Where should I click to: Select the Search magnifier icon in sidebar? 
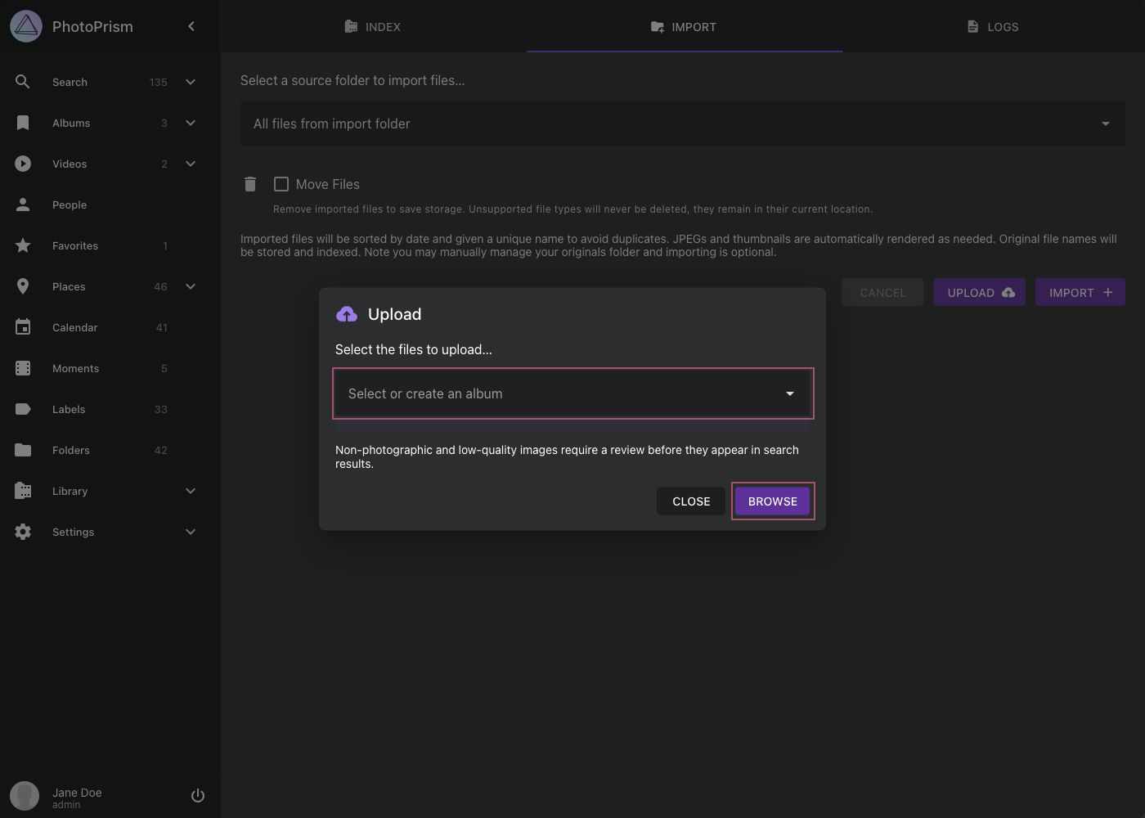tap(23, 82)
